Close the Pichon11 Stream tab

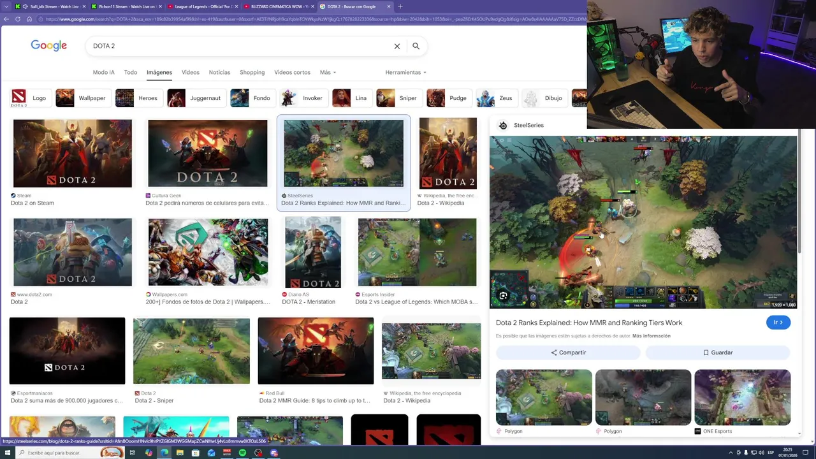pos(159,6)
